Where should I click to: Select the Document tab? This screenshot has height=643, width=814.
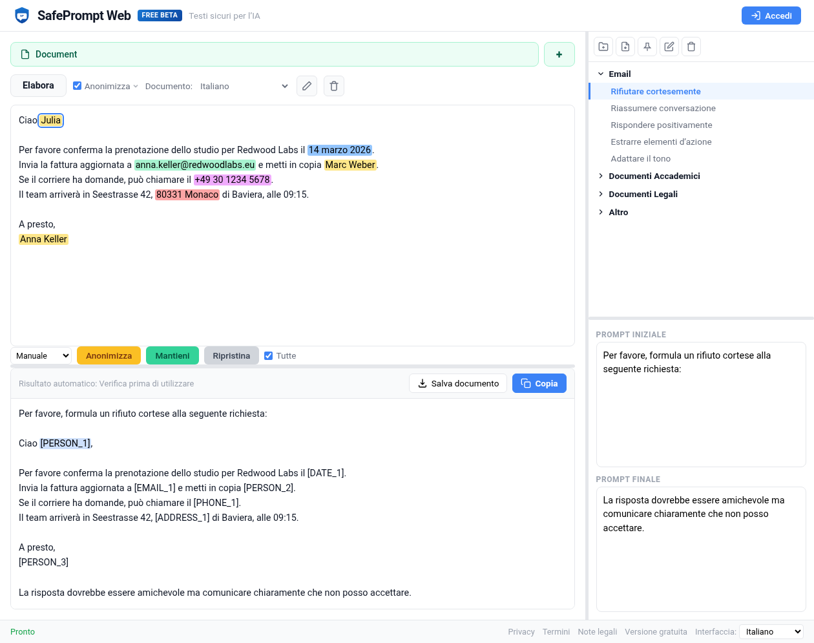(274, 54)
